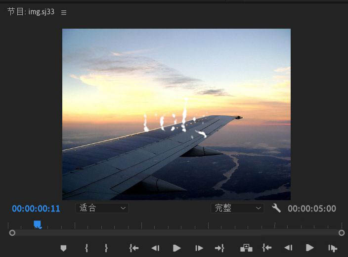Click the airplane wing video preview
Image resolution: width=348 pixels, height=257 pixels.
(176, 114)
